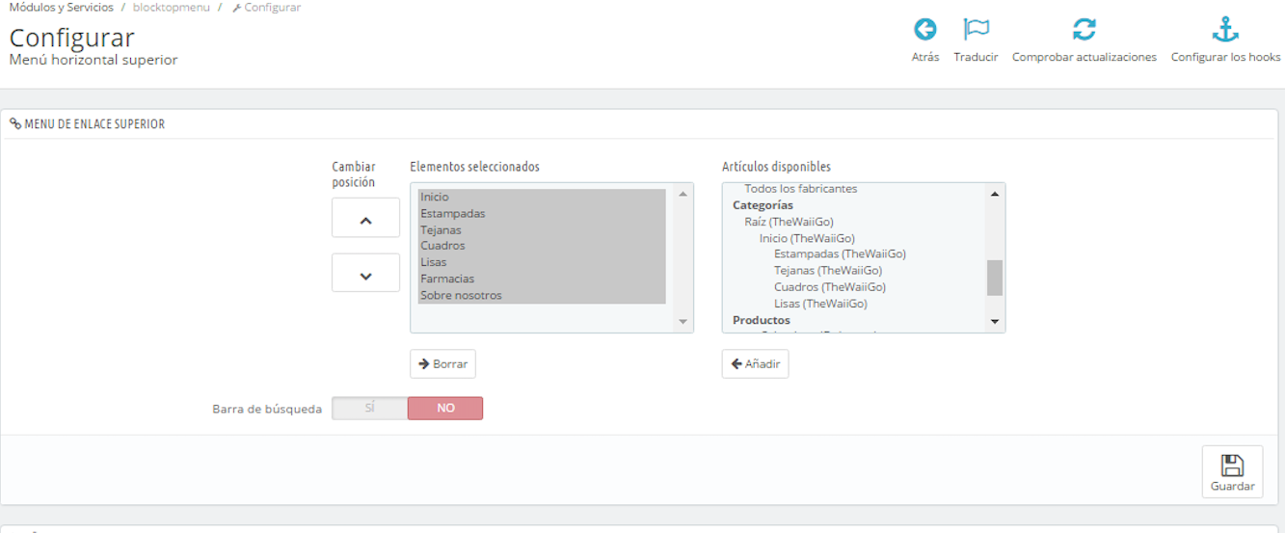Click Comprobar actualizaciones refresh icon
1285x533 pixels.
coord(1084,30)
